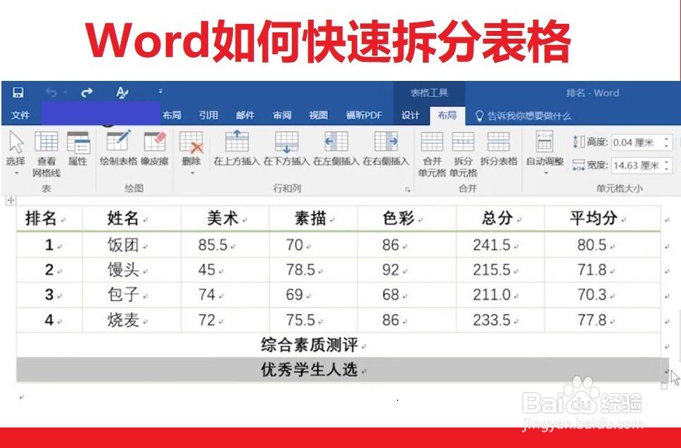681x448 pixels.
Task: Click the 平均分 header cell
Action: (x=602, y=218)
